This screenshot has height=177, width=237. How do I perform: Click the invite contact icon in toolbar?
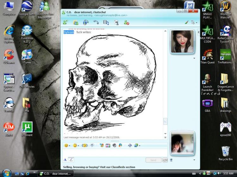[x=65, y=22]
